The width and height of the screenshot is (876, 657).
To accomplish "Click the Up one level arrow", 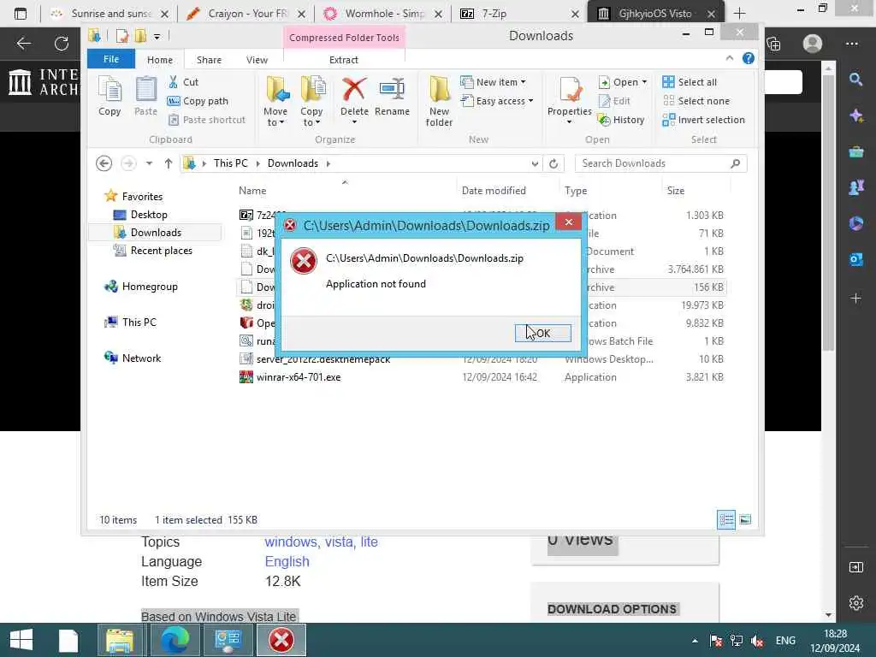I will coord(169,163).
